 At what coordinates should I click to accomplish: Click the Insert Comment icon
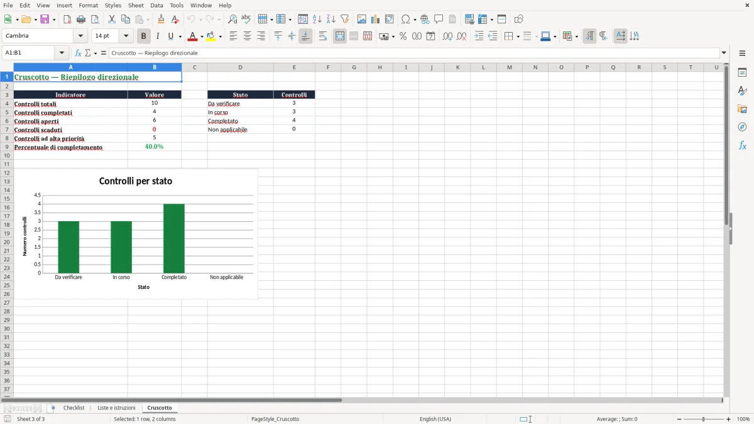[439, 19]
